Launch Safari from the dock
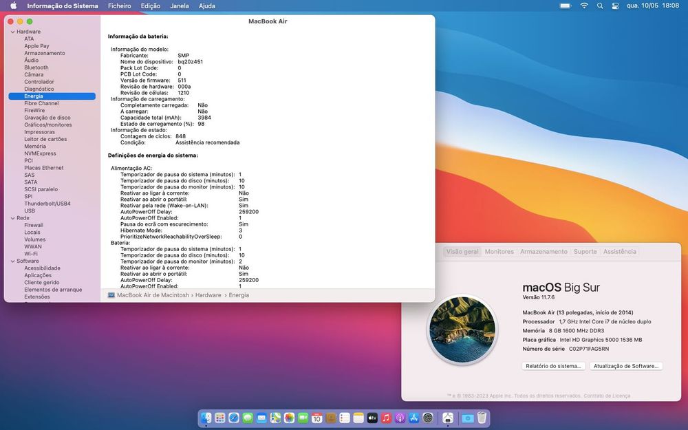Viewport: 688px width, 430px height. point(234,418)
